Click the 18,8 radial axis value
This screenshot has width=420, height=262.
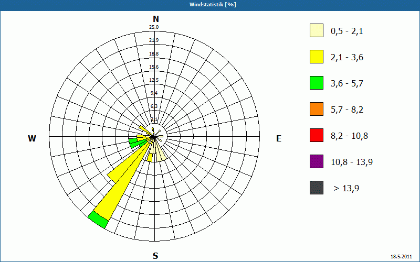pyautogui.click(x=154, y=54)
